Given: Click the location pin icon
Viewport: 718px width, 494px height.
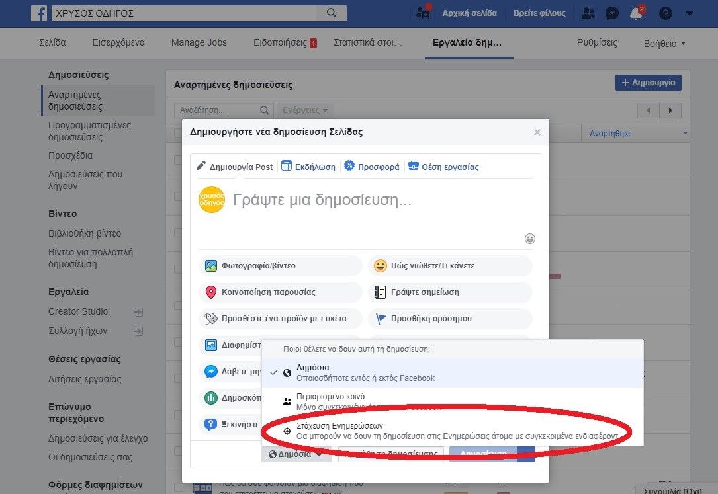Looking at the screenshot, I should tap(210, 292).
